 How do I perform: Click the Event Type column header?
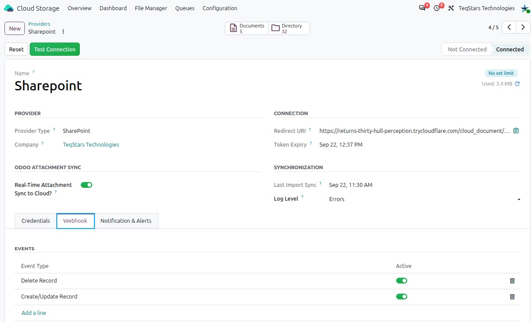[35, 266]
